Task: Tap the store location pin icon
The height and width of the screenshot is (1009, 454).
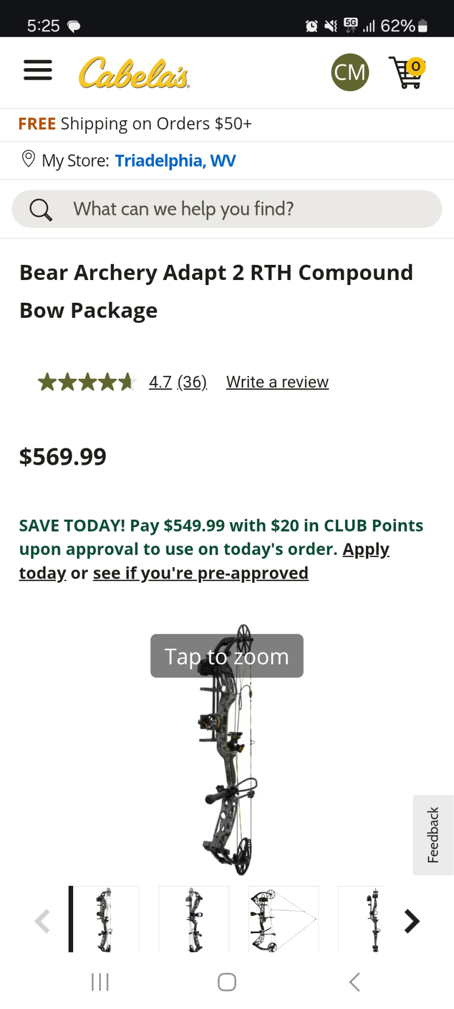Action: tap(28, 159)
